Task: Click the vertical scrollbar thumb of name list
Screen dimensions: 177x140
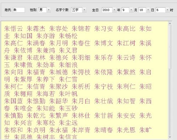Action: tap(170, 47)
